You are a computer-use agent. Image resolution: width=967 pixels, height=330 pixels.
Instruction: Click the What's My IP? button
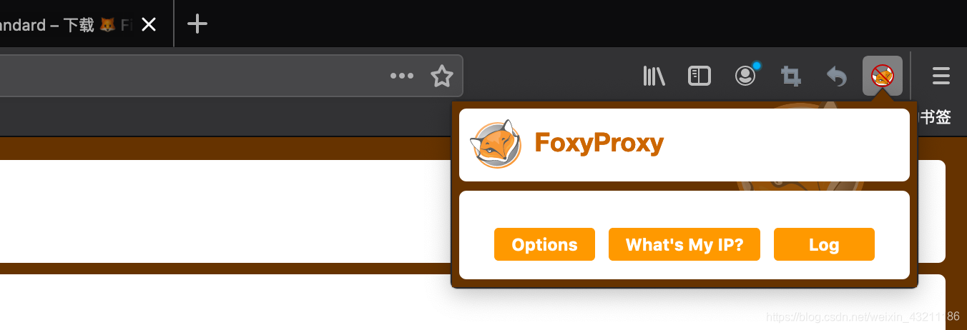click(684, 244)
